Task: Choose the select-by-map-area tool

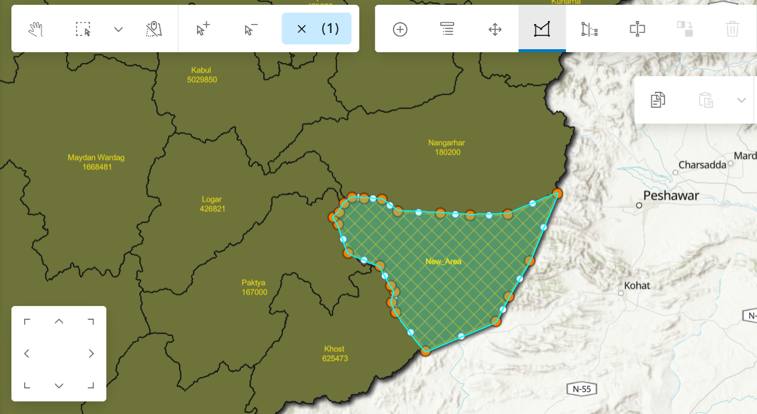Action: 154,28
